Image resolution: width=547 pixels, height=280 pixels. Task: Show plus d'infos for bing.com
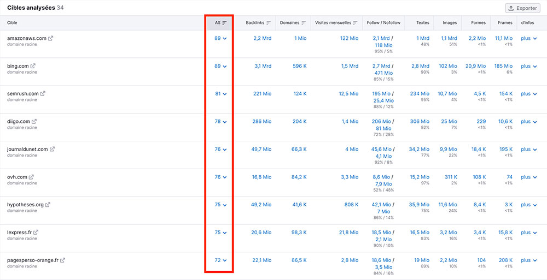pyautogui.click(x=528, y=66)
